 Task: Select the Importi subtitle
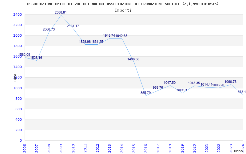tap(123, 10)
